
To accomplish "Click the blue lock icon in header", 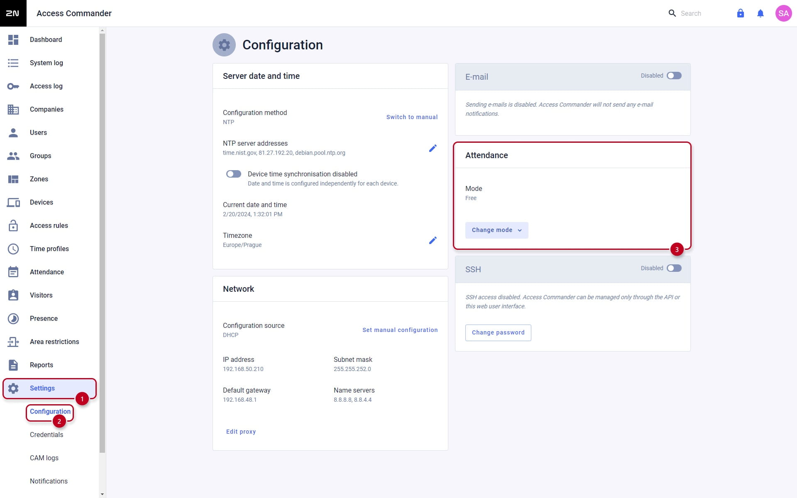I will 741,13.
